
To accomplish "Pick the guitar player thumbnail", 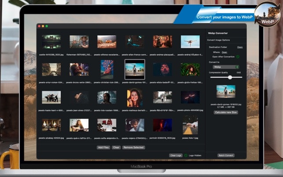I will (79, 125).
